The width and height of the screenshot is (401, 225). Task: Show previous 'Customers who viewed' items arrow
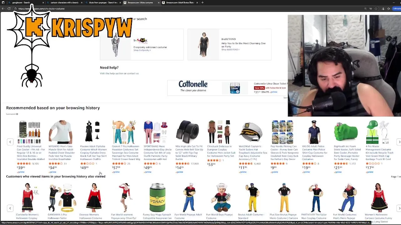(x=10, y=208)
